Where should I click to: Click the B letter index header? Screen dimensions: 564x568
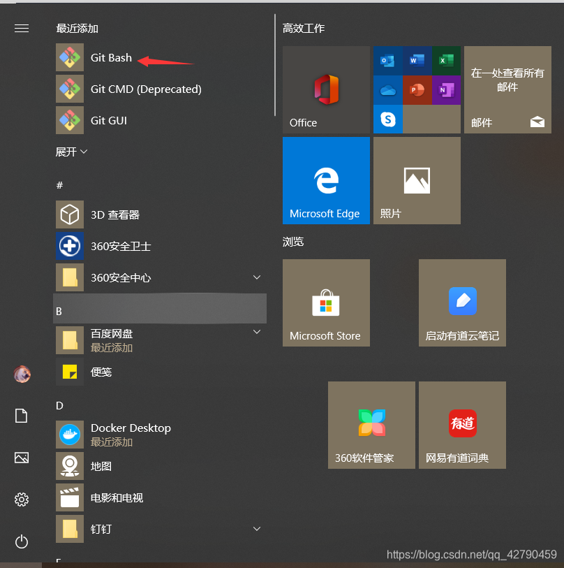click(160, 308)
